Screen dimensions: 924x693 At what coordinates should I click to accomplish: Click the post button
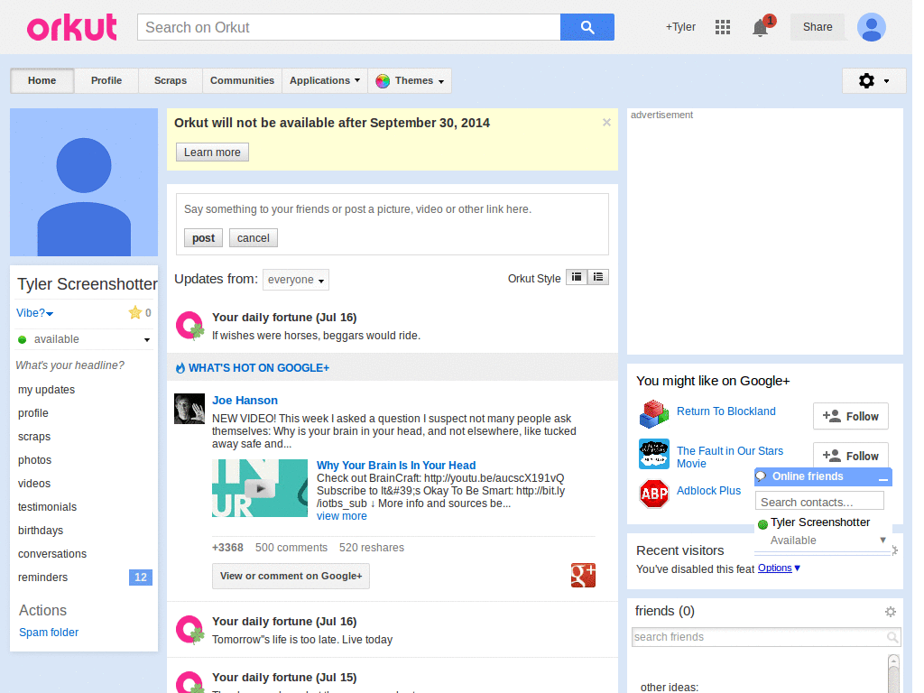203,238
